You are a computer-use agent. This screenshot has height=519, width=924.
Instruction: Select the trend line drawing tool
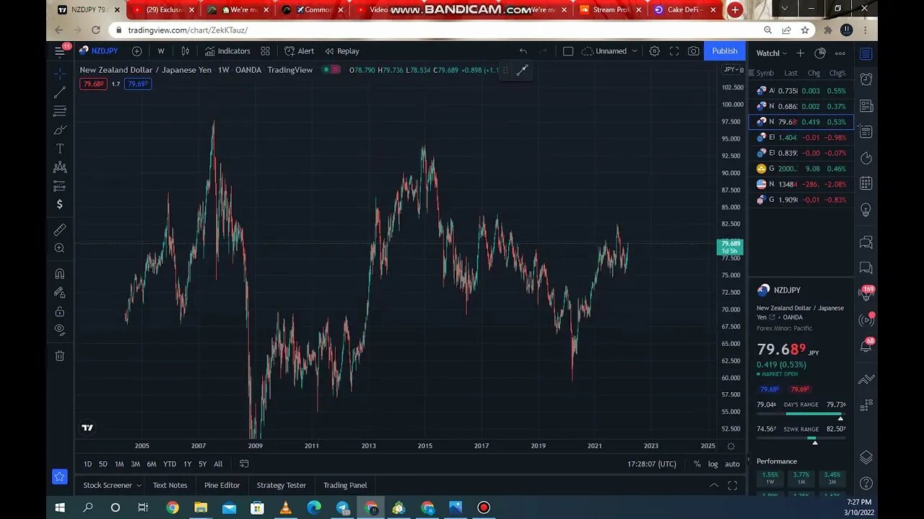pyautogui.click(x=60, y=92)
